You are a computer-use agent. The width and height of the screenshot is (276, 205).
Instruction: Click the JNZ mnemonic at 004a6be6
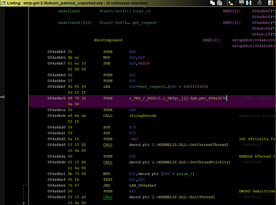pos(107,185)
